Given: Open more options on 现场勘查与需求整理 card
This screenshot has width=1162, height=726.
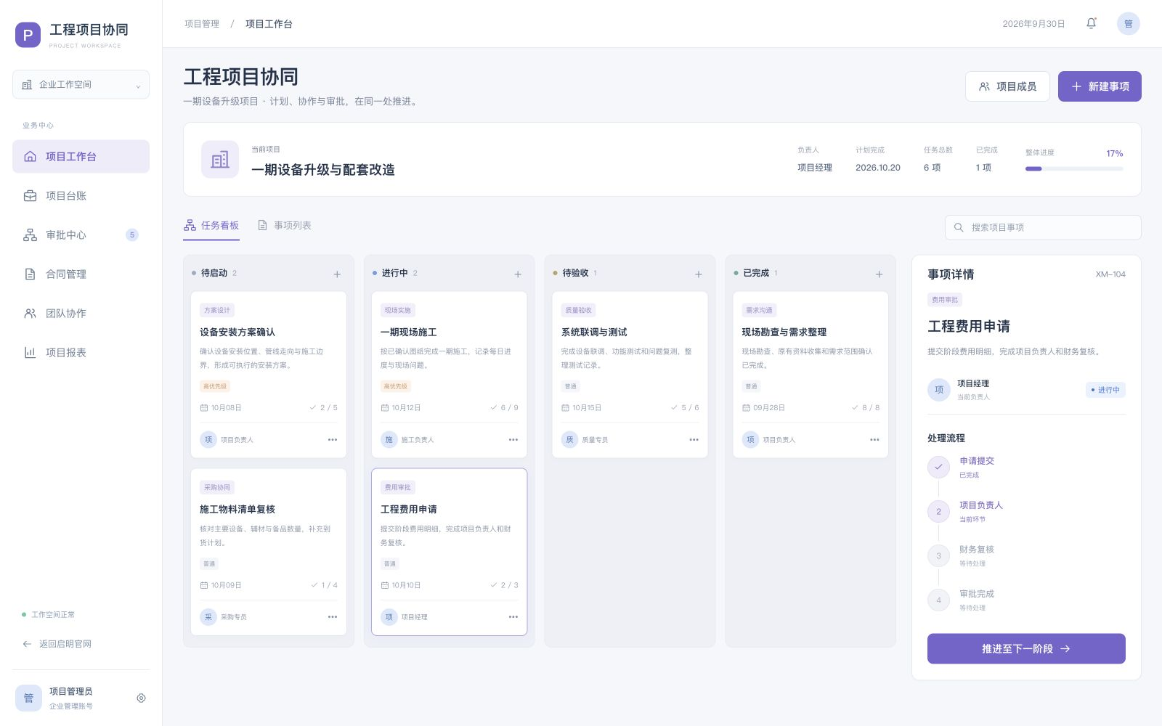Looking at the screenshot, I should click(874, 439).
